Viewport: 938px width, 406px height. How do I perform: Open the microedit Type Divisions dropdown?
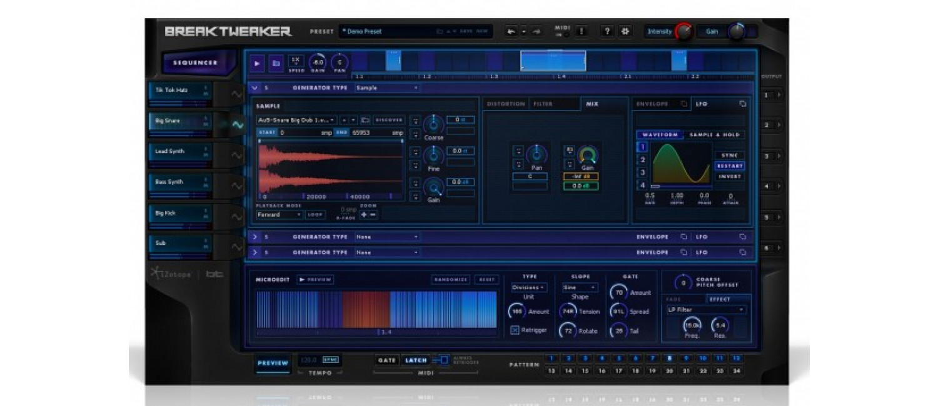click(529, 288)
